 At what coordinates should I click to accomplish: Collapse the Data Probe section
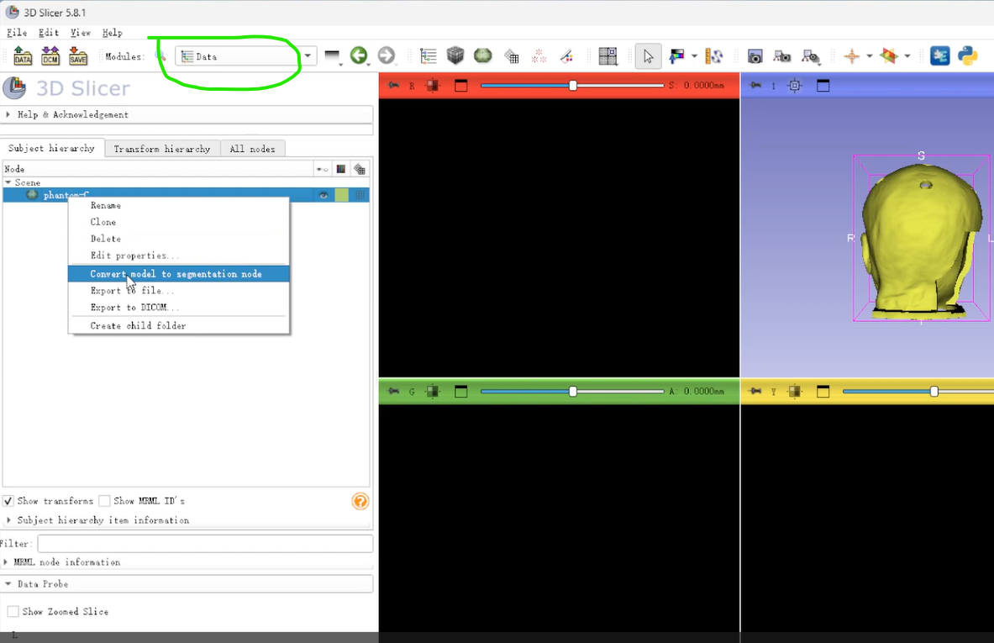pyautogui.click(x=187, y=584)
